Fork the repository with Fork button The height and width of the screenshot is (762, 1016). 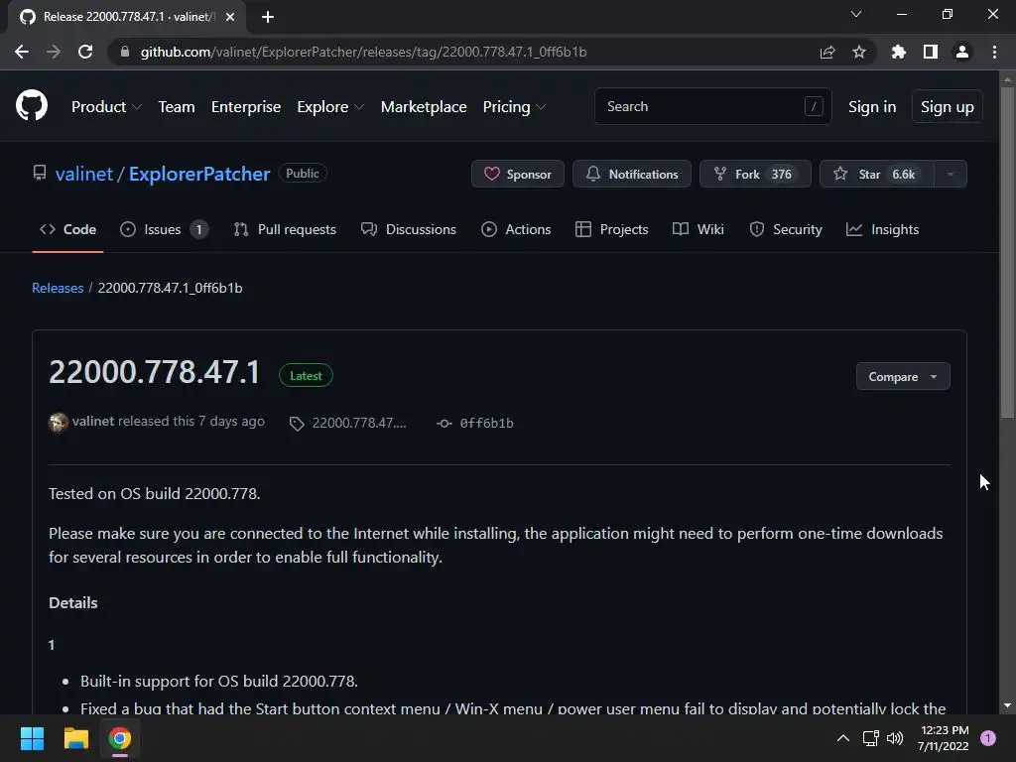tap(755, 175)
